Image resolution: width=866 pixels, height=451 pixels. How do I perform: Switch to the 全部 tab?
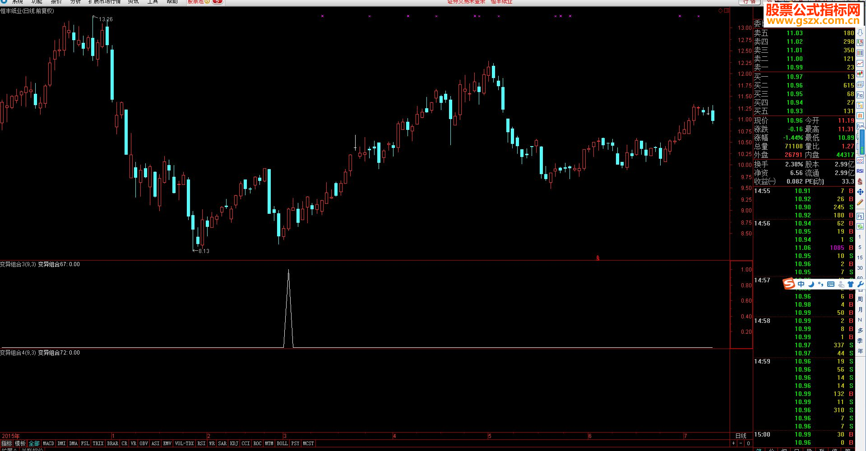click(x=34, y=444)
